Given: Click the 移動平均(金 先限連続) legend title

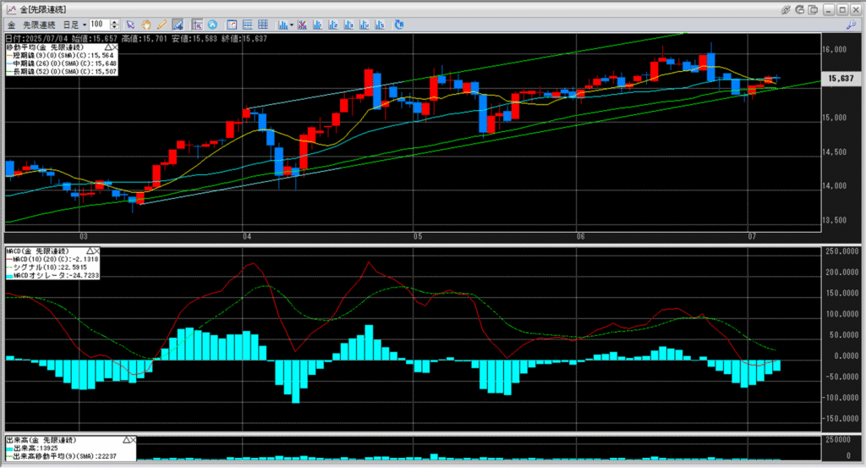Looking at the screenshot, I should [x=44, y=47].
